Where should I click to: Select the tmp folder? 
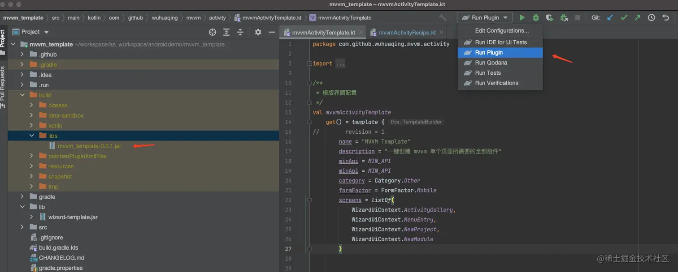[53, 187]
